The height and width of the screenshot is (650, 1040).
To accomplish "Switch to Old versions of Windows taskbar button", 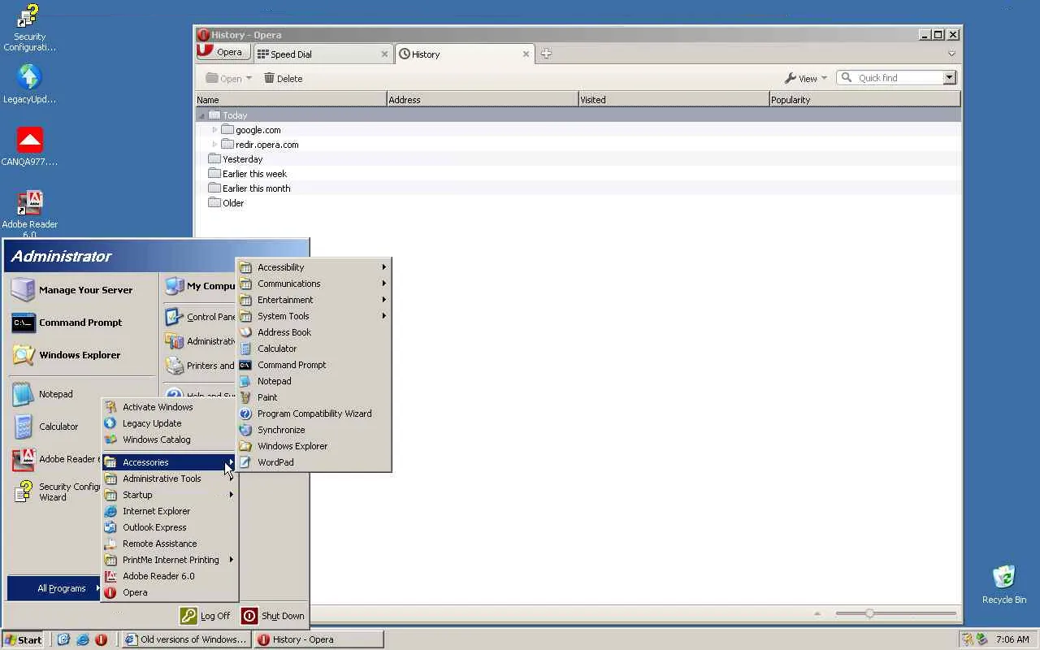I will pos(186,639).
